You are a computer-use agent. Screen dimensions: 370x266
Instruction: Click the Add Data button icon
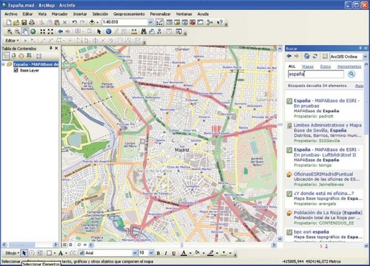coord(92,22)
